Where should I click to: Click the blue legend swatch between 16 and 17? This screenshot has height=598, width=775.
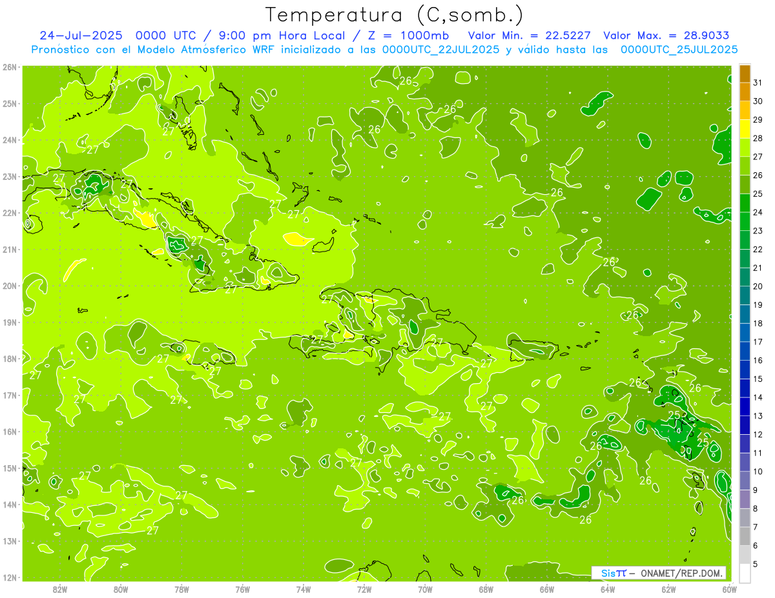(745, 350)
